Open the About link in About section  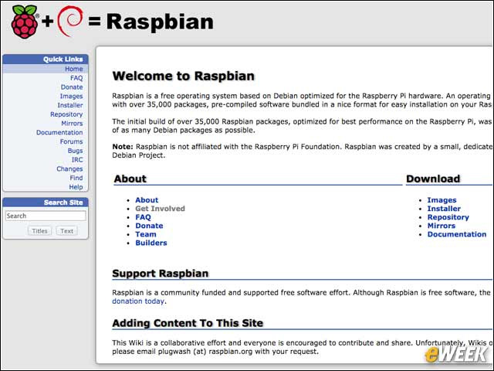pos(147,200)
